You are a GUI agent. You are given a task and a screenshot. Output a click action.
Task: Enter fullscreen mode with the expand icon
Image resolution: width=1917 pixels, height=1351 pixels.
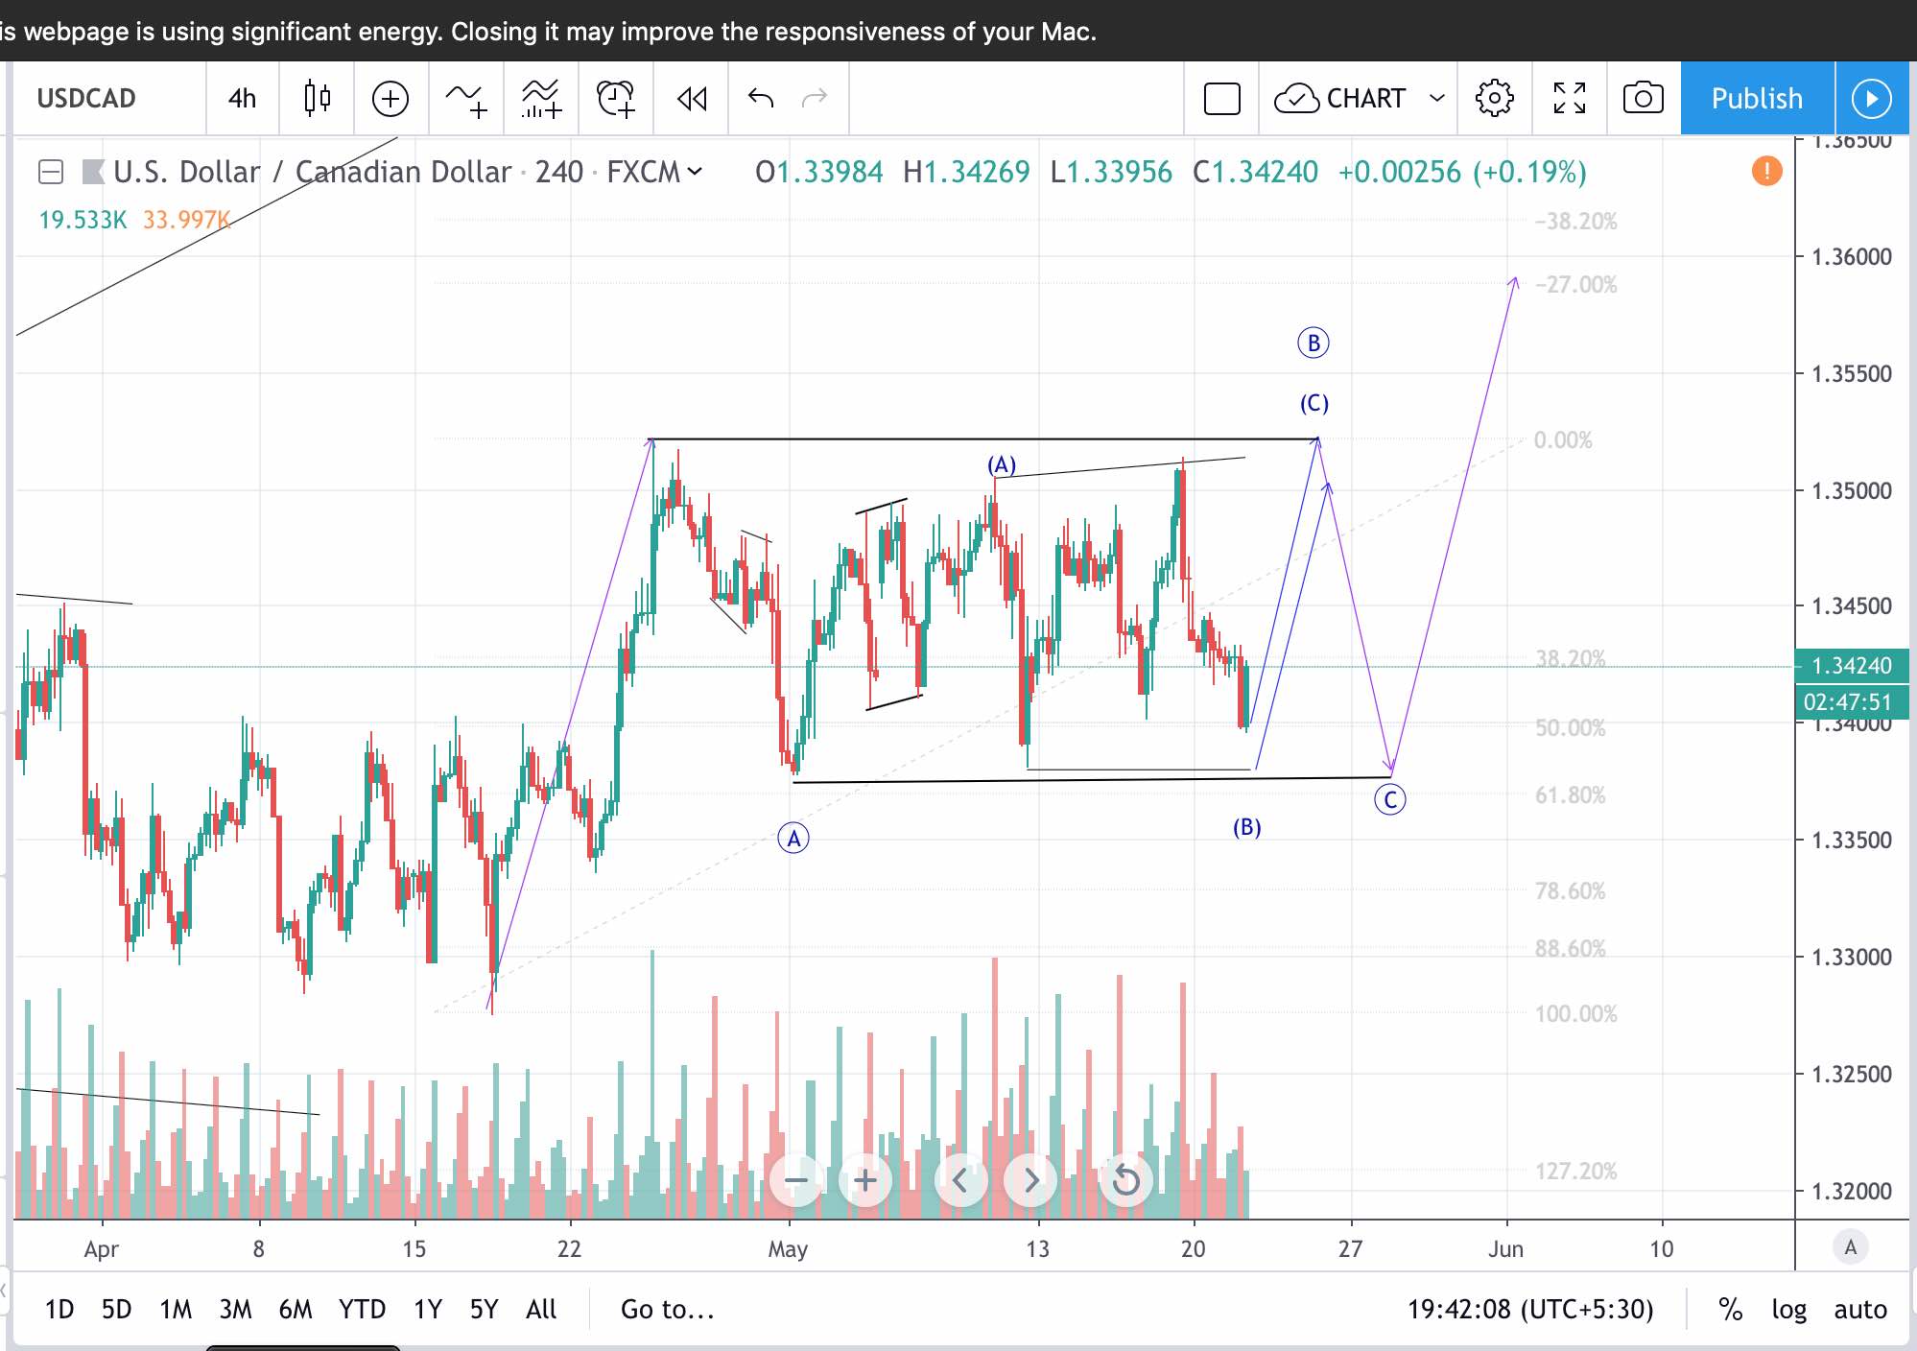tap(1569, 98)
